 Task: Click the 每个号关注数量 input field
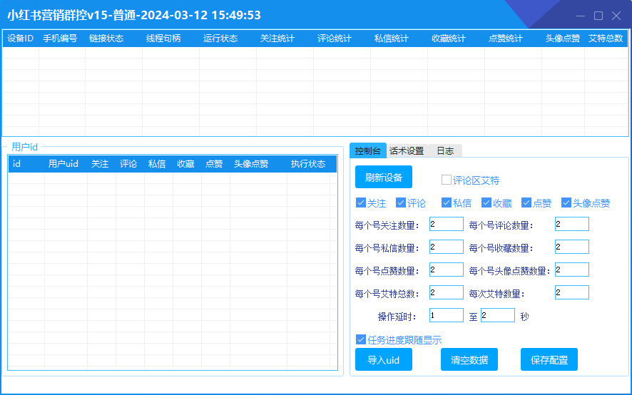447,225
